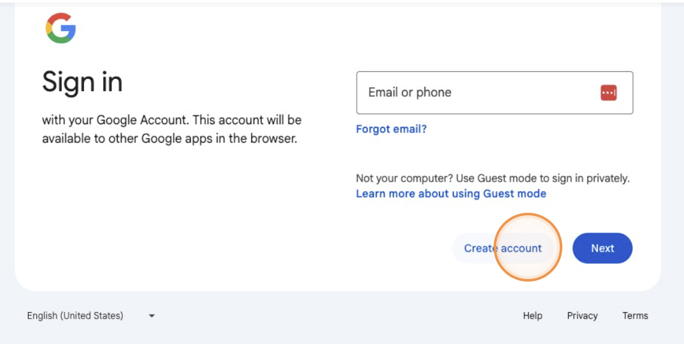This screenshot has width=684, height=344.
Task: Click the "with your Google Account" text line
Action: pyautogui.click(x=172, y=120)
